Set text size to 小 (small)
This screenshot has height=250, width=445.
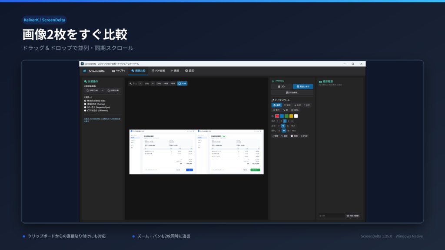[x=279, y=126]
